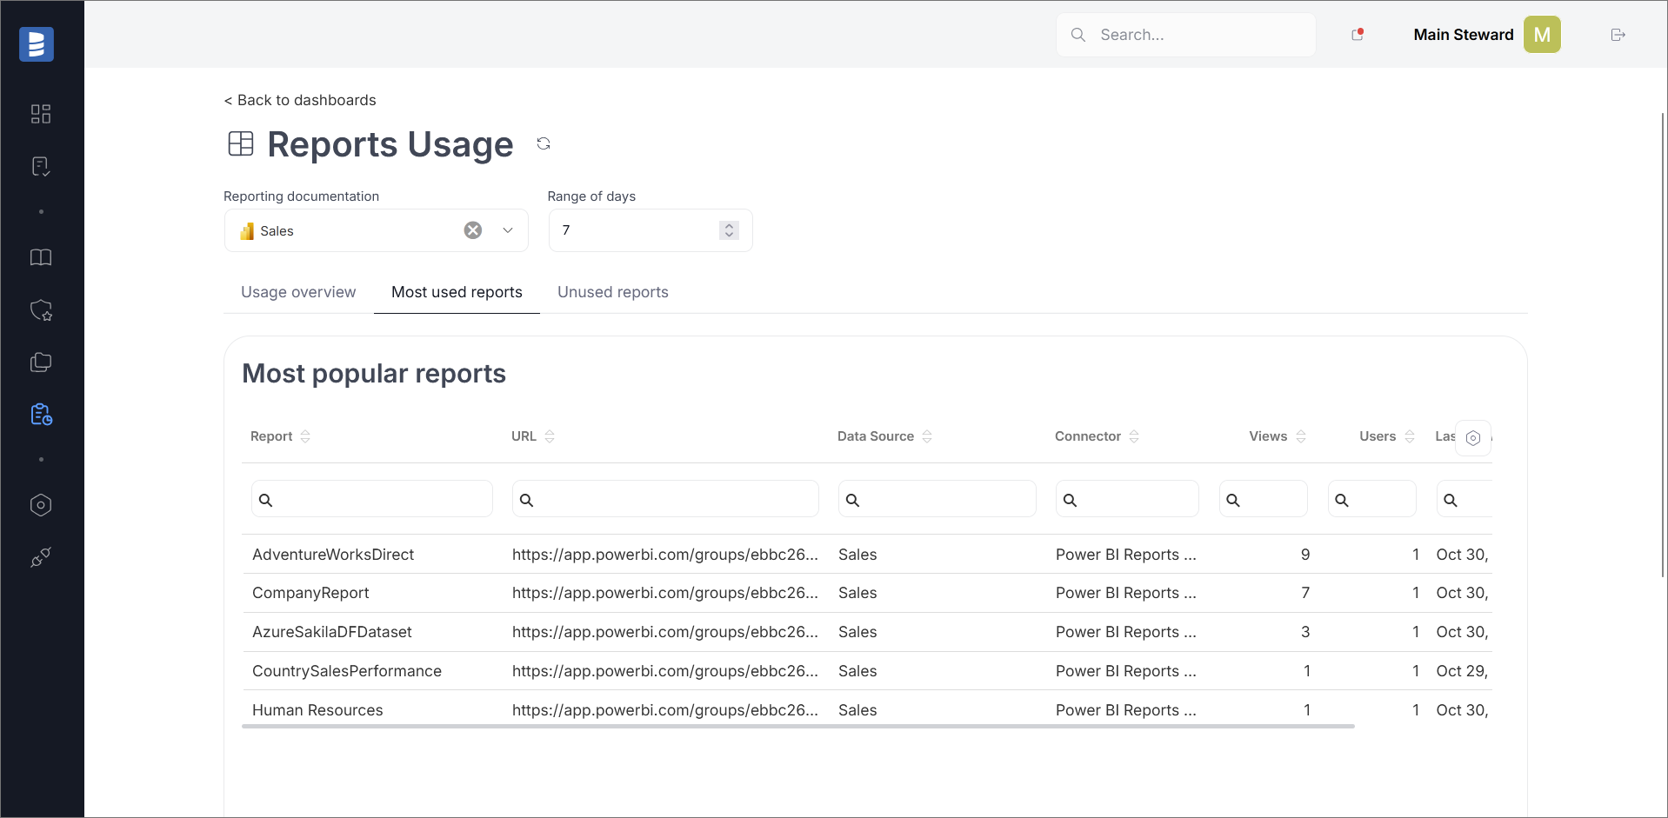The image size is (1668, 818).
Task: Expand the Reporting documentation dropdown
Action: (x=507, y=230)
